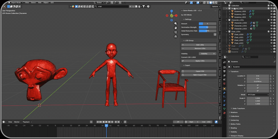Open the View menu in viewport header
The height and width of the screenshot is (139, 278).
tap(27, 3)
